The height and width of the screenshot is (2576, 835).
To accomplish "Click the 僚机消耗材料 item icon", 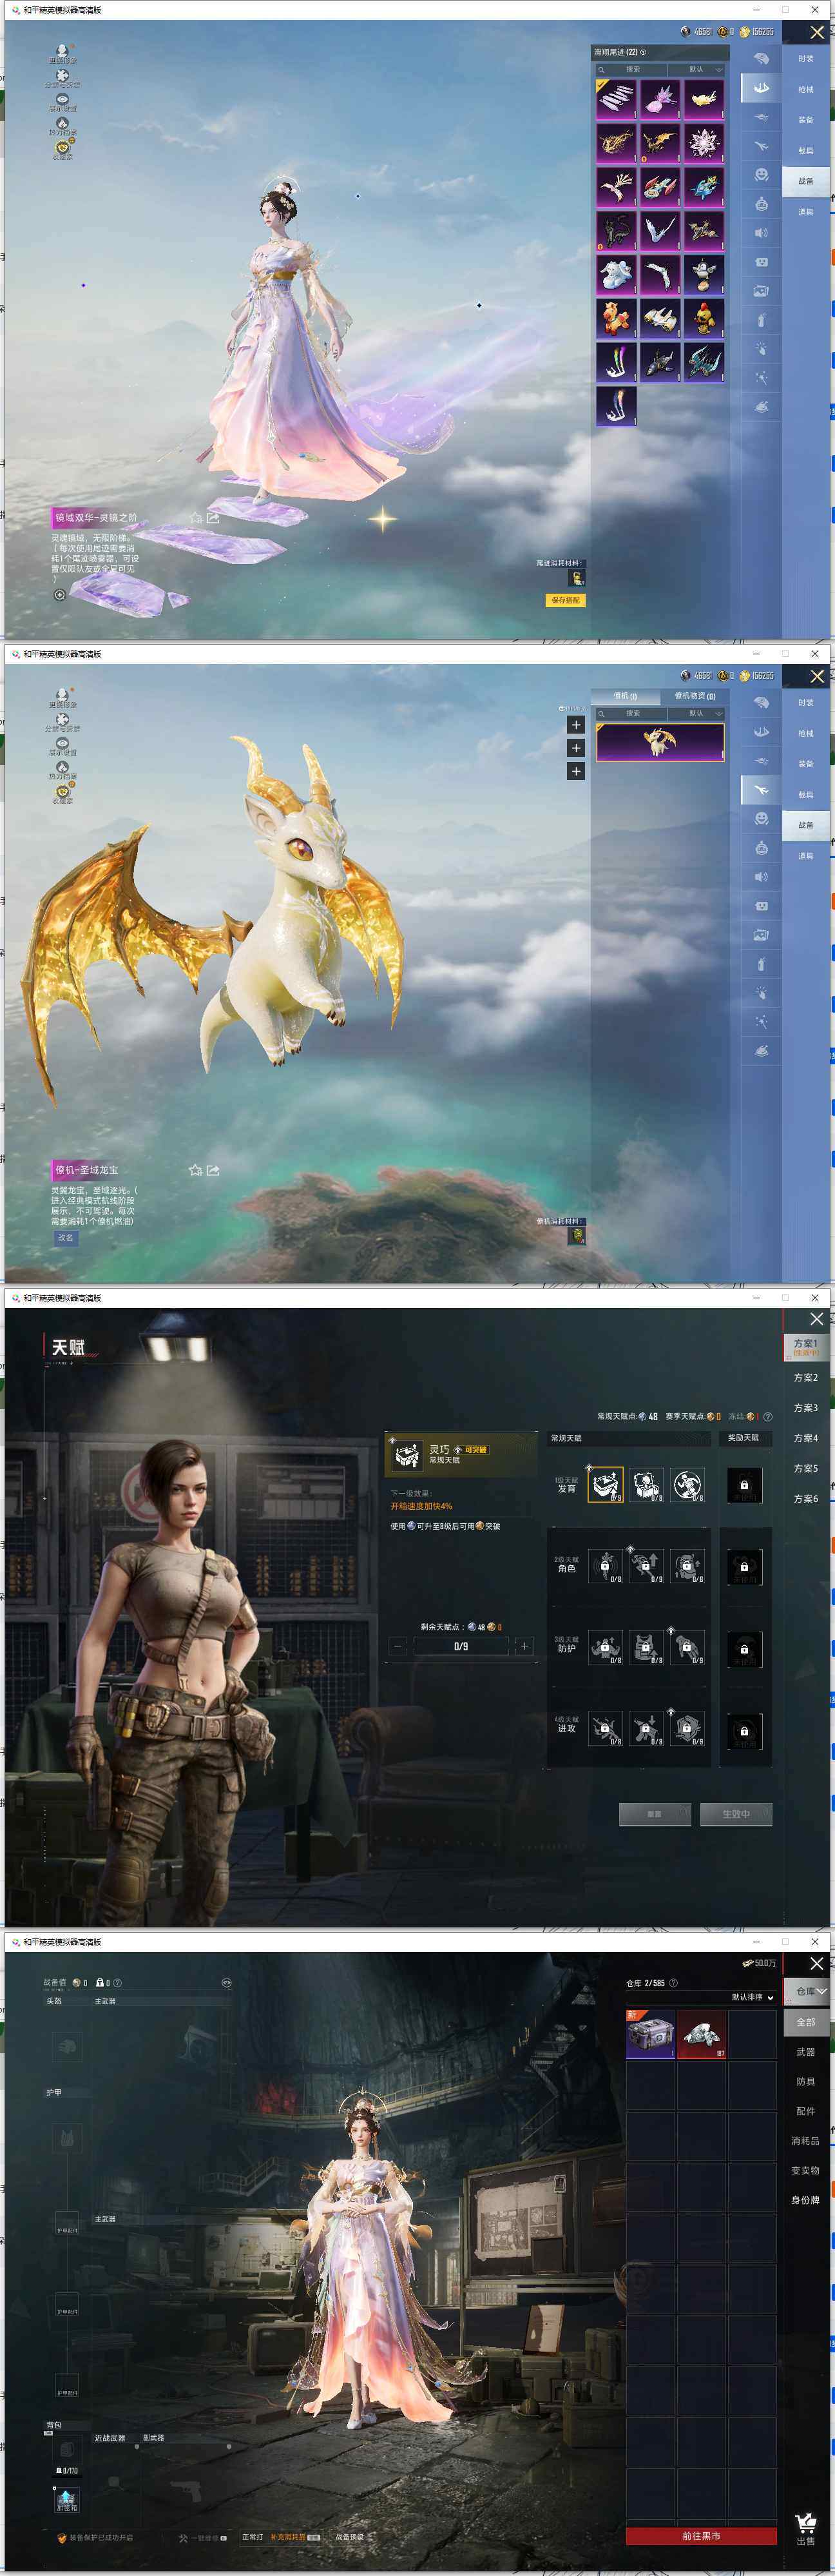I will [576, 1236].
